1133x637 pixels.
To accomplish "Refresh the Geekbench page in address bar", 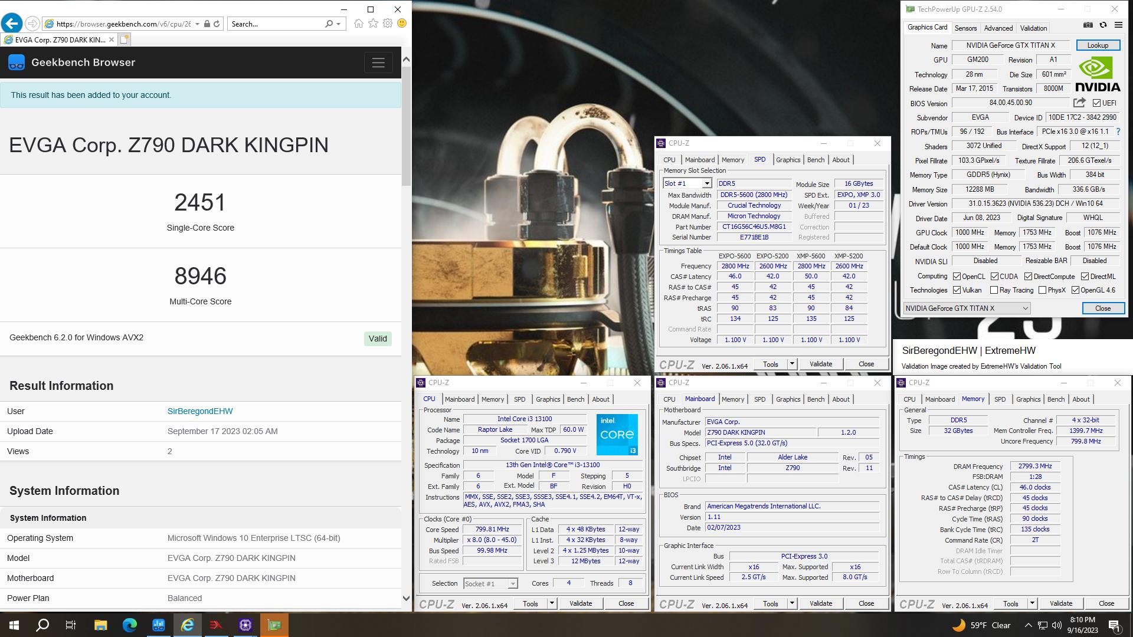I will pos(217,24).
